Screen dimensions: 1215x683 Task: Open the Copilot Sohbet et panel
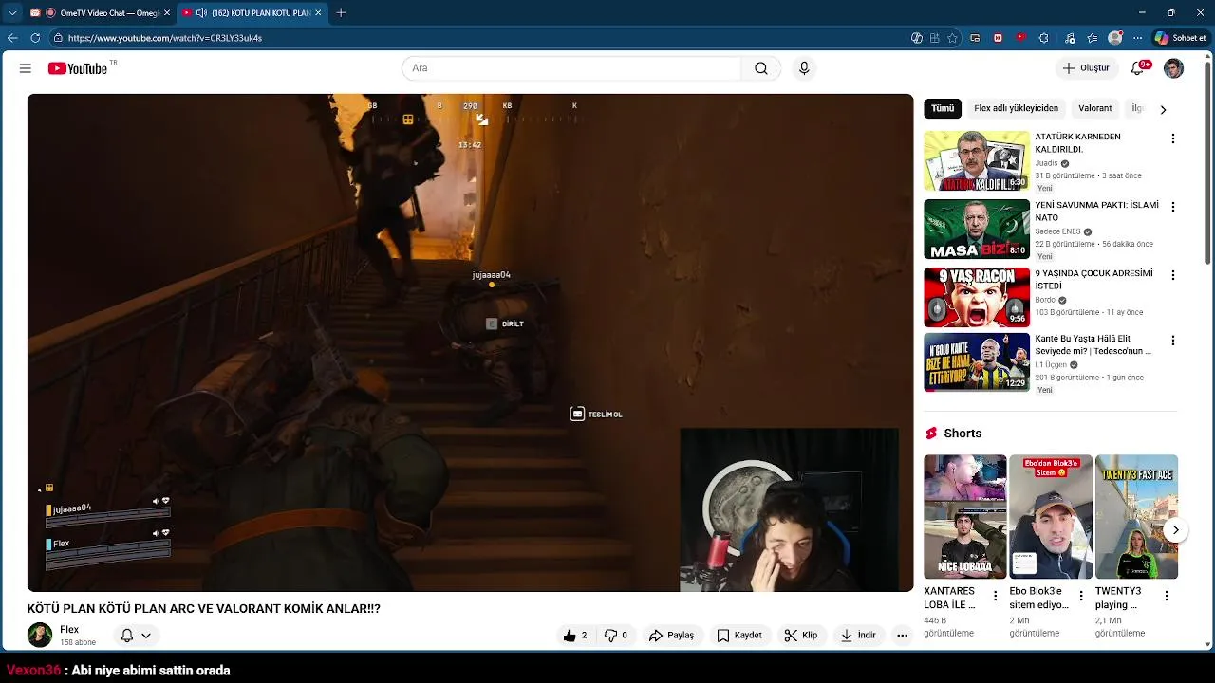[x=1181, y=38]
